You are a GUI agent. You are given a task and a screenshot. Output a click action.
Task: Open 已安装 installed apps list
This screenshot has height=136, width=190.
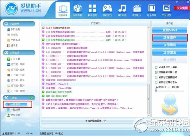12,35
